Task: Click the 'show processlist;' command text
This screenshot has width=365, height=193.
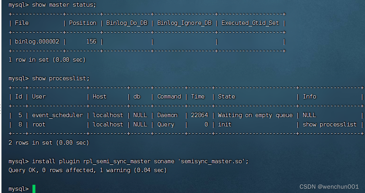Action: [61, 78]
